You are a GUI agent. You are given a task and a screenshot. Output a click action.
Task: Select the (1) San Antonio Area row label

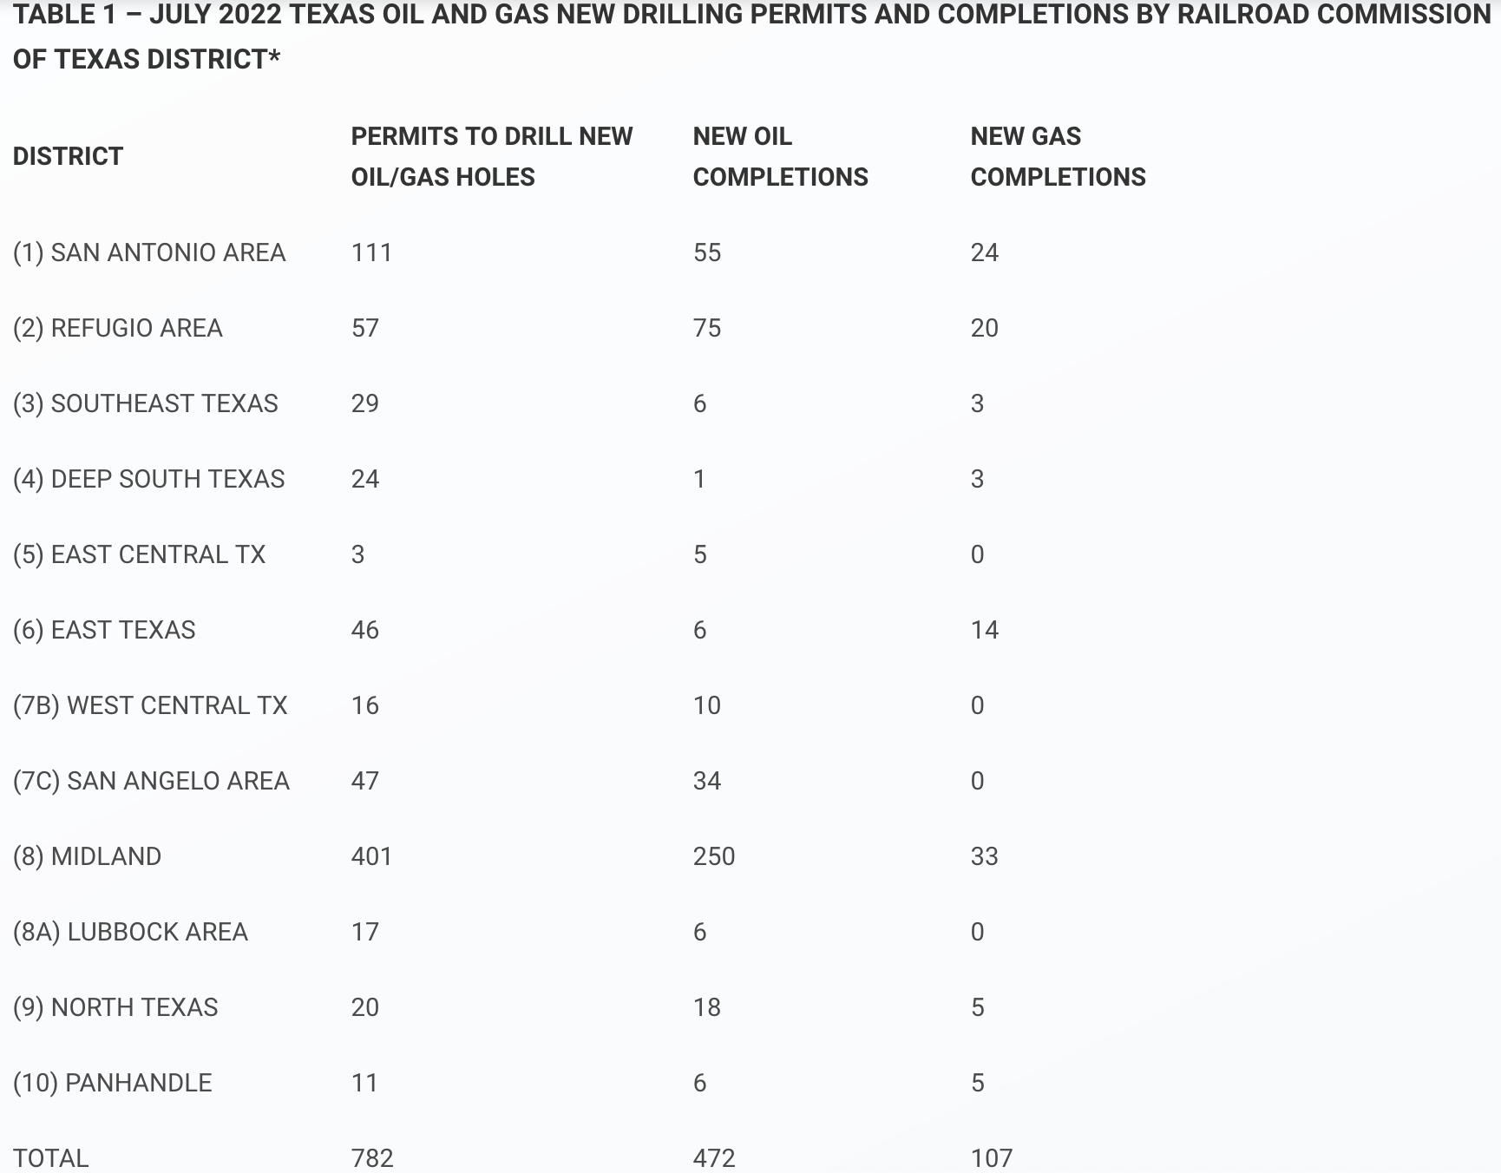(149, 252)
